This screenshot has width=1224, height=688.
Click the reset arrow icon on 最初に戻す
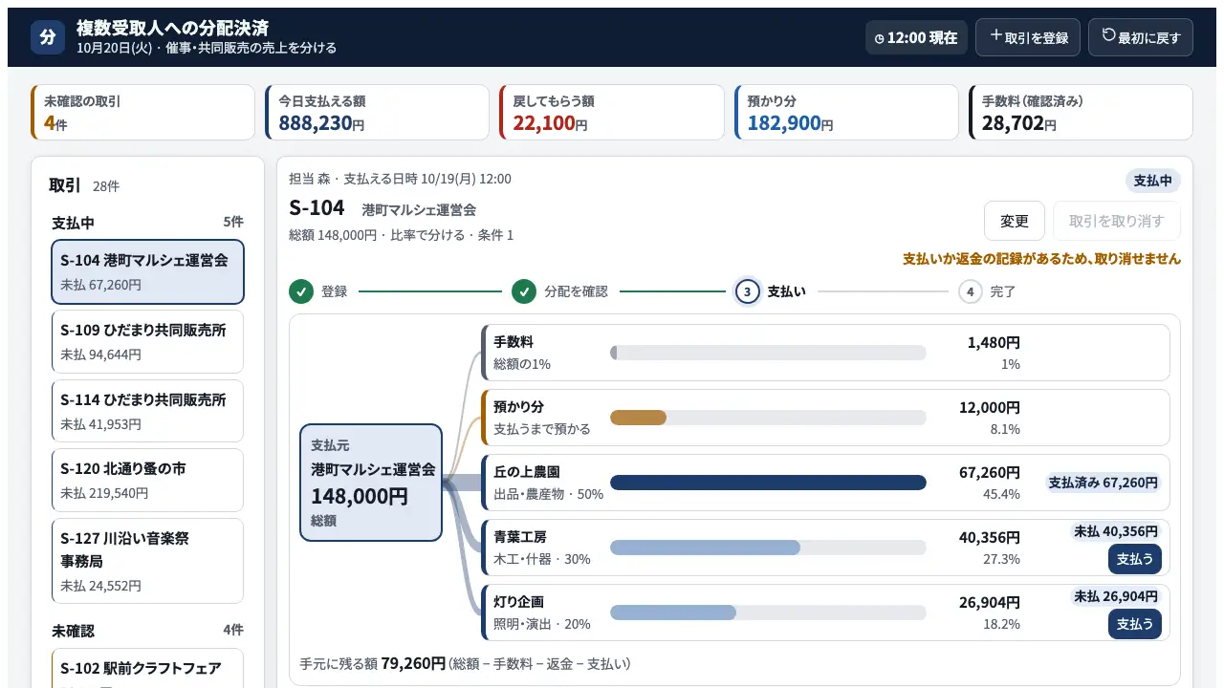pos(1109,35)
